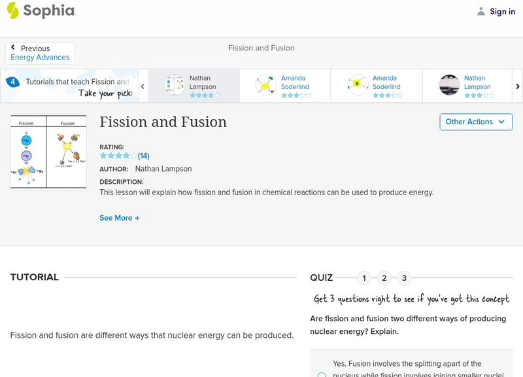Click the Sophia logo
523x377 pixels.
point(41,11)
